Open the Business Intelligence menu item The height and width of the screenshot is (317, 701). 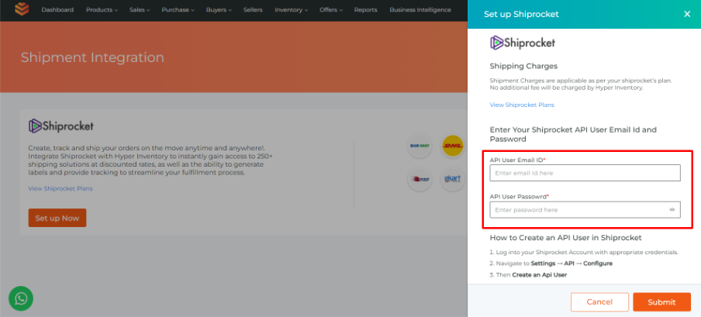(420, 10)
